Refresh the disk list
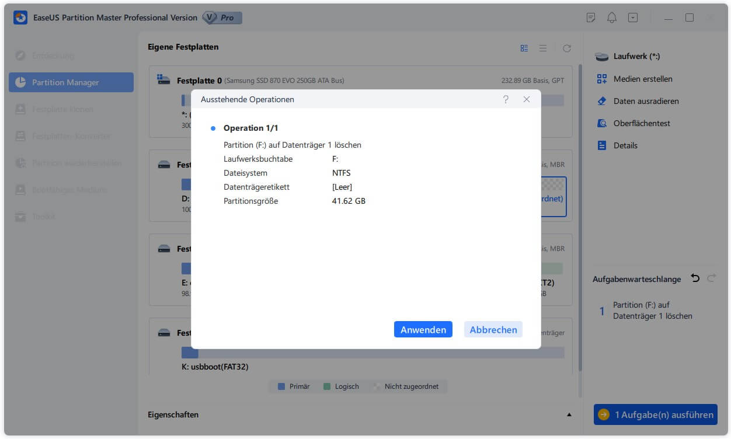 (566, 48)
